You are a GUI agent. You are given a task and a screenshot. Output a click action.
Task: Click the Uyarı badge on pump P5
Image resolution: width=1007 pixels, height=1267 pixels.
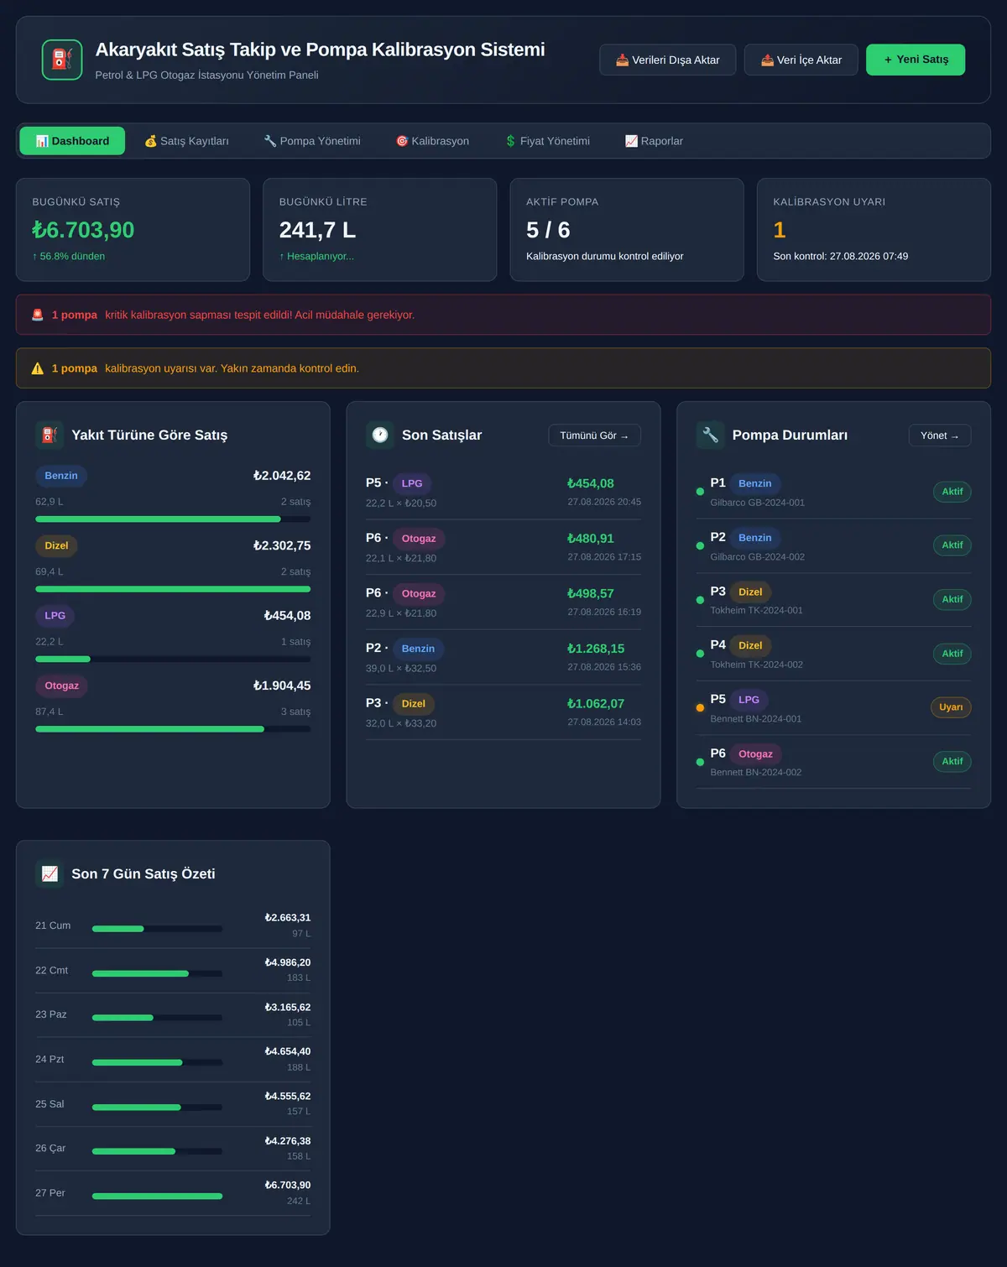point(951,707)
